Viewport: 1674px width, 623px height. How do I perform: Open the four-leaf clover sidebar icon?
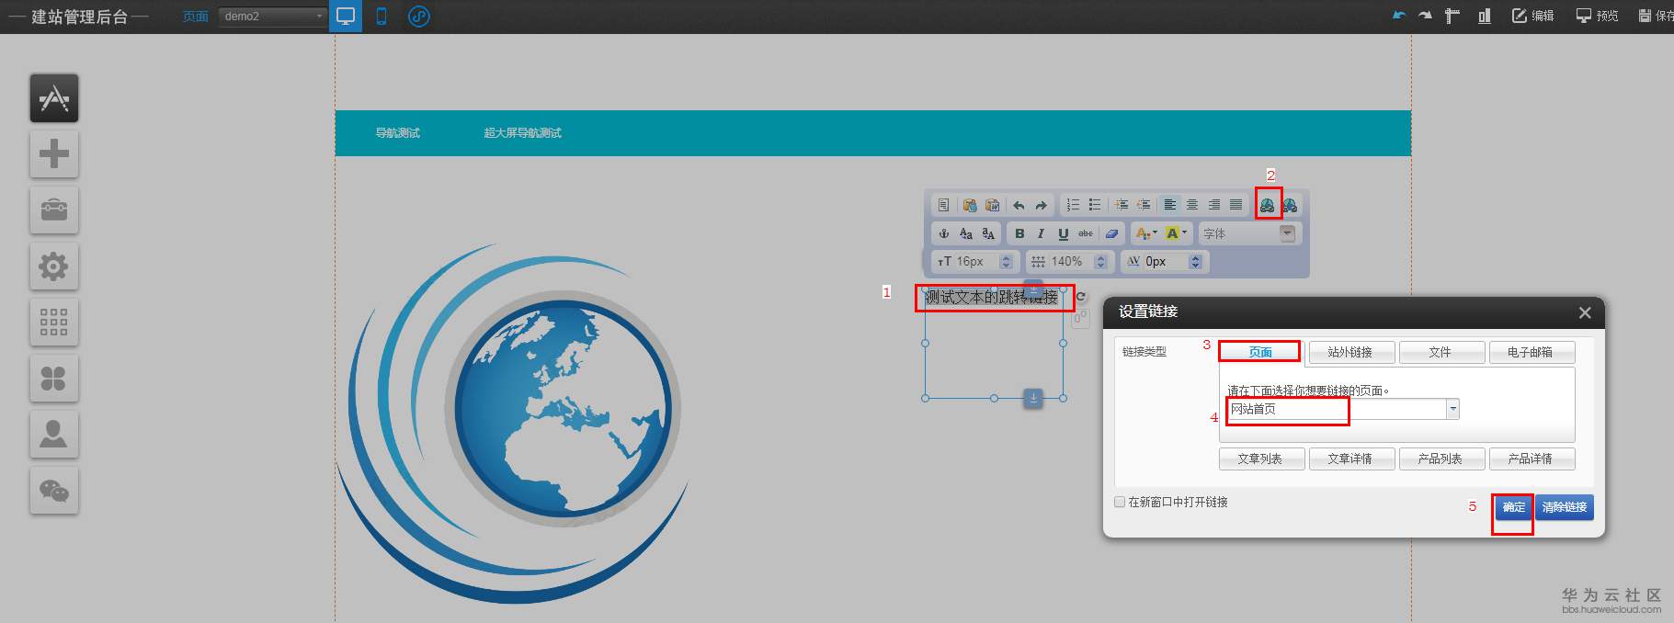pyautogui.click(x=54, y=379)
